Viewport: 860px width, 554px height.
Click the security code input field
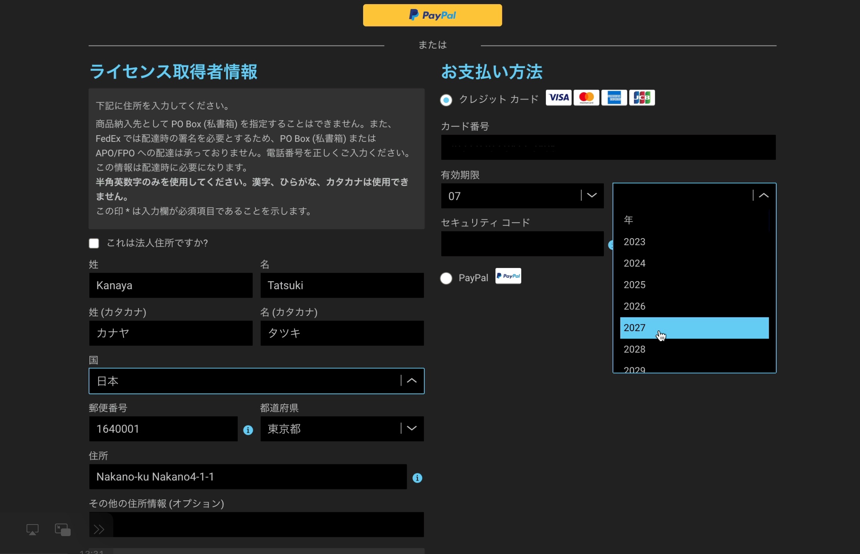[x=522, y=244]
